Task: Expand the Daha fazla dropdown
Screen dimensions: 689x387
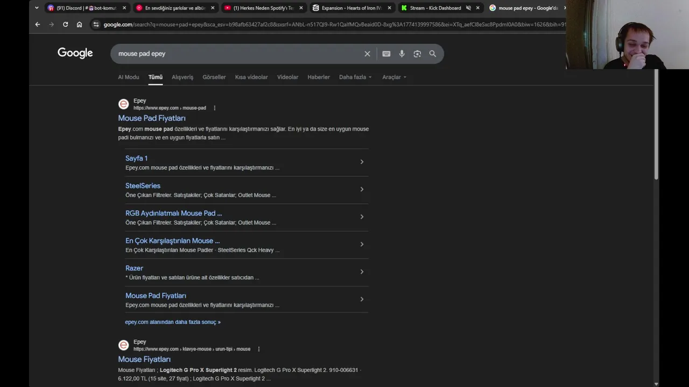Action: tap(355, 77)
